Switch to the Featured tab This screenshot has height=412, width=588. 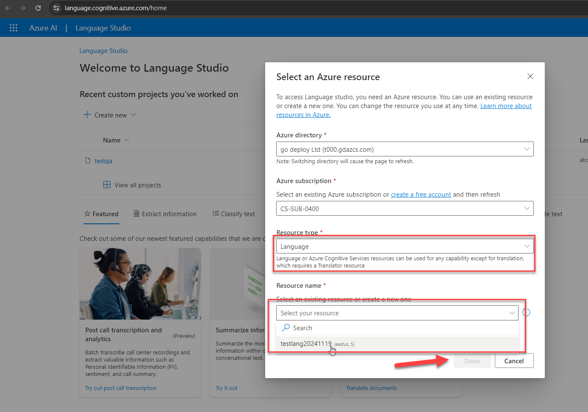(x=102, y=214)
